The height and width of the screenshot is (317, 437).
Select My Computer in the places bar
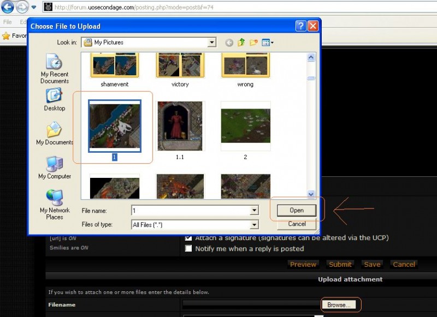tap(55, 168)
